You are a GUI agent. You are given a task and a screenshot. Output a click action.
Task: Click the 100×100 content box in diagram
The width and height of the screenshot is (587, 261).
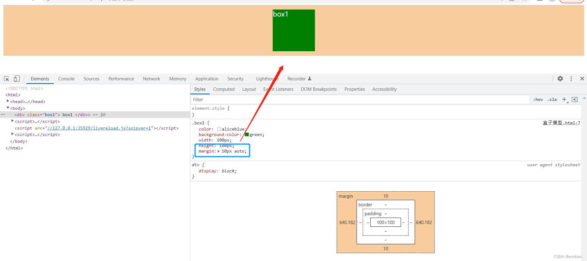point(386,222)
